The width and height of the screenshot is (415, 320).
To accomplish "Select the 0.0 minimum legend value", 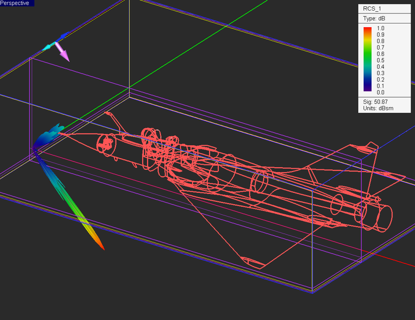I will point(380,92).
